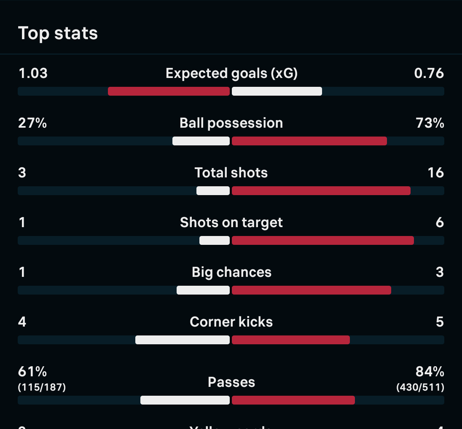
Task: Click the Expected goals (xG) label
Action: click(231, 73)
